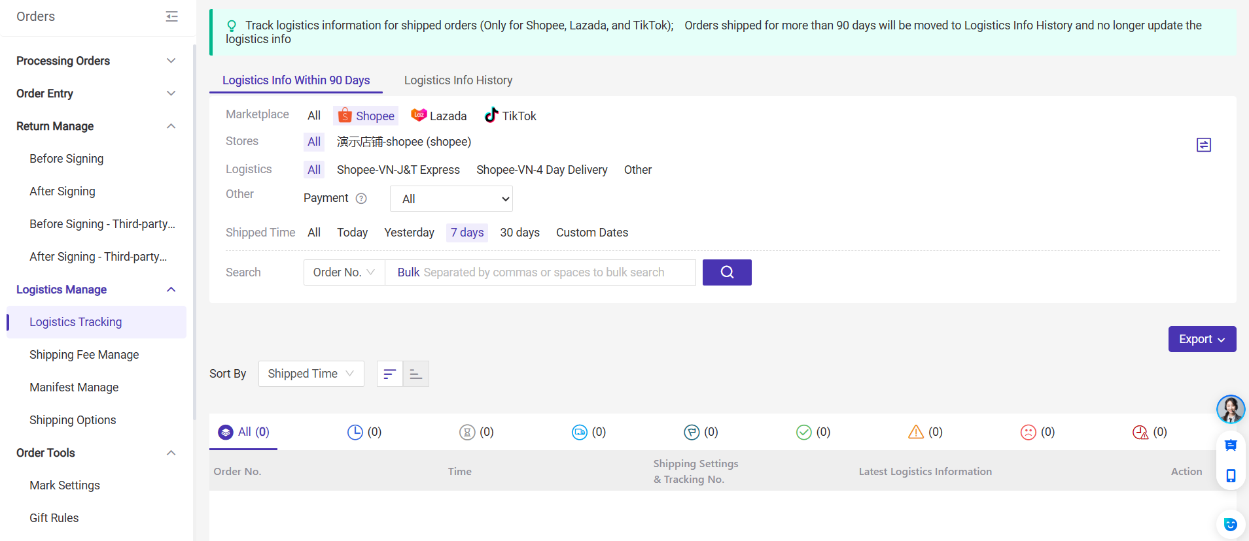The width and height of the screenshot is (1249, 541).
Task: Open the smiley assistant bot icon
Action: [x=1231, y=524]
